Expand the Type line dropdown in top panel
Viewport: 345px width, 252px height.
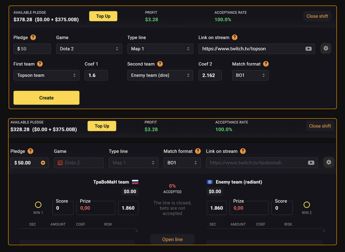(x=160, y=49)
